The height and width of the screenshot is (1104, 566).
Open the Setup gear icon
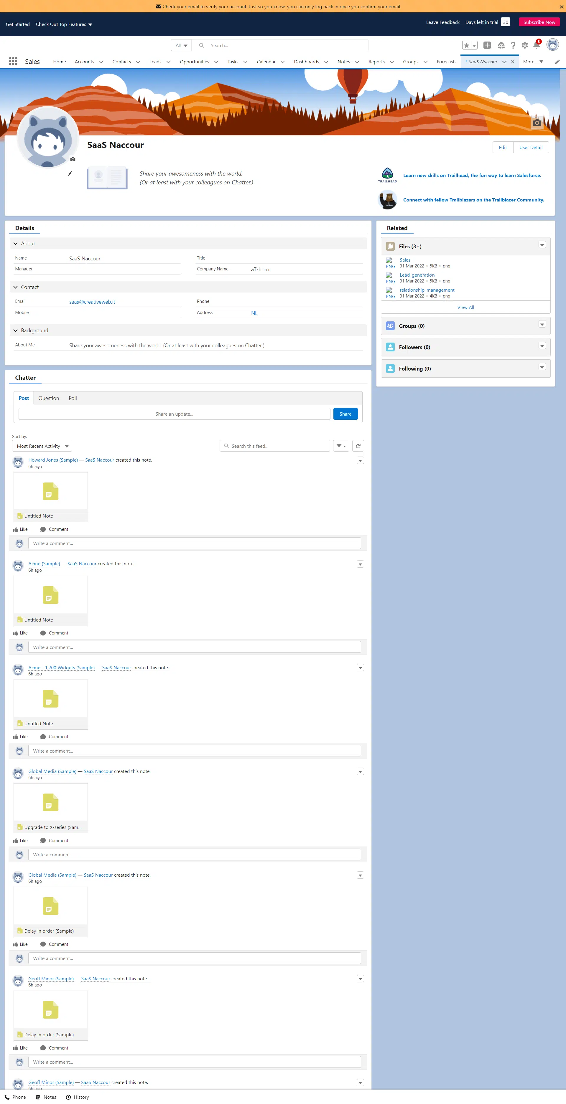click(524, 45)
